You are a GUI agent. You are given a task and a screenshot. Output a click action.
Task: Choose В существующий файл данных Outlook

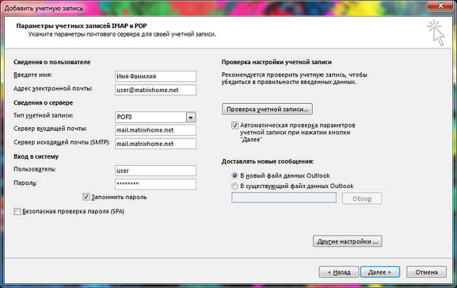(x=234, y=185)
